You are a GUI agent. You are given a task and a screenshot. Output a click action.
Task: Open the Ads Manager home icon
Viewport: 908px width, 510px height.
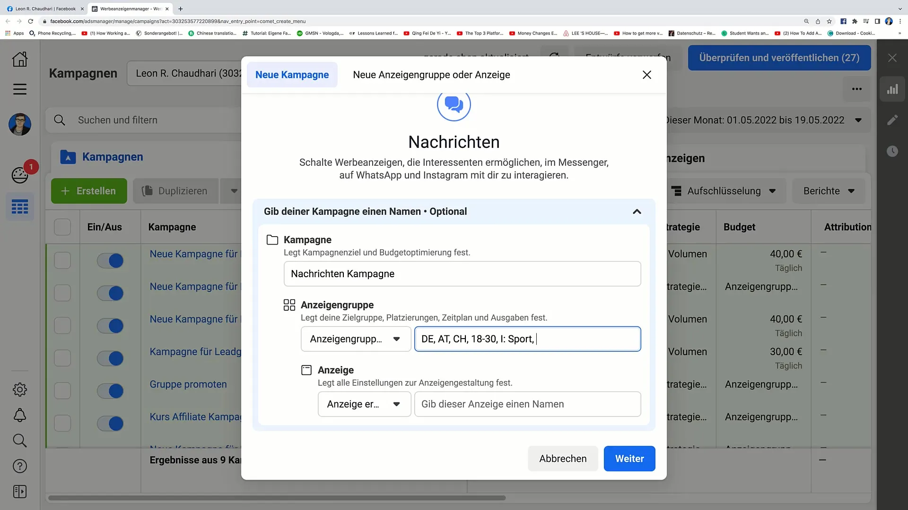(x=20, y=59)
